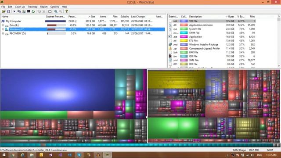
Task: Open the Report menu
Action: (x=44, y=7)
